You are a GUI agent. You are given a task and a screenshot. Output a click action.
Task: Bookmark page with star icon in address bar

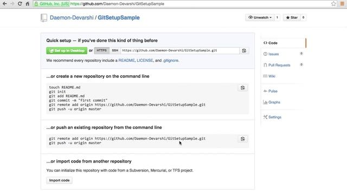pos(333,4)
